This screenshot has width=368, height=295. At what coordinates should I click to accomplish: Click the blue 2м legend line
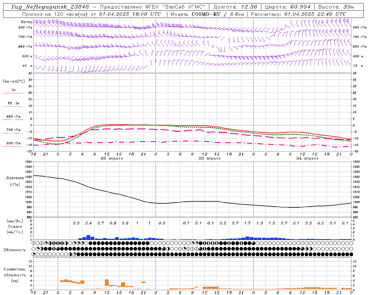13,93
